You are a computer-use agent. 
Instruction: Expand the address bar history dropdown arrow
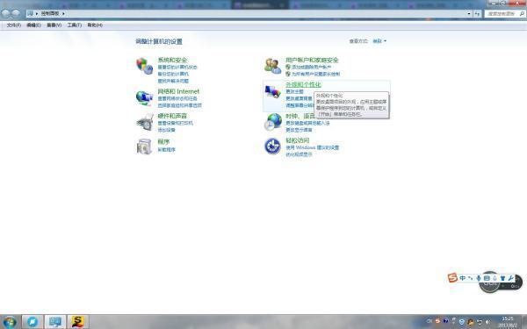click(x=469, y=13)
